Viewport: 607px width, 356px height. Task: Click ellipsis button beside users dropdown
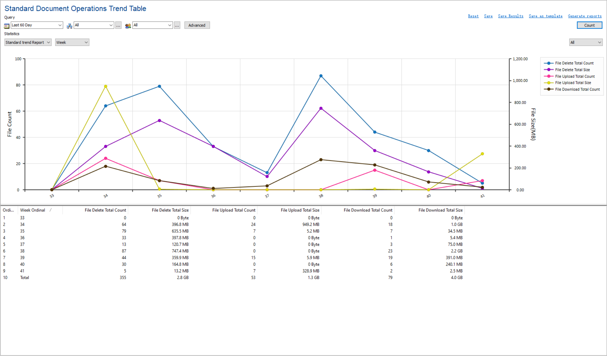[x=177, y=25]
